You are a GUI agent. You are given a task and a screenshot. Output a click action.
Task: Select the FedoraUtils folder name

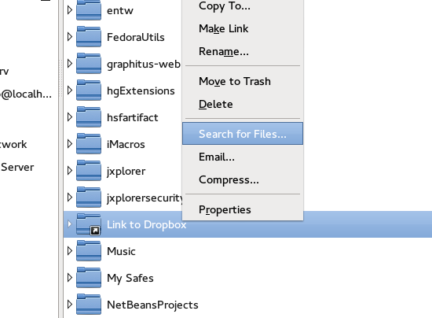(x=136, y=37)
